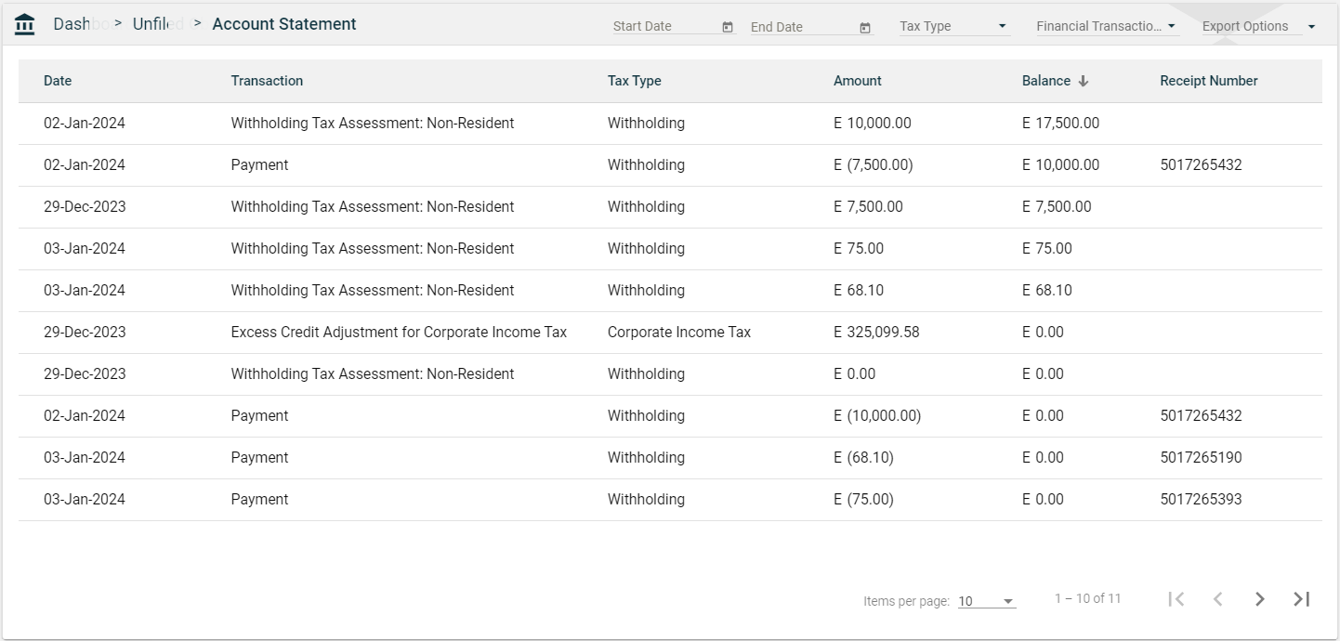Open the End Date calendar picker icon
This screenshot has width=1340, height=641.
865,27
